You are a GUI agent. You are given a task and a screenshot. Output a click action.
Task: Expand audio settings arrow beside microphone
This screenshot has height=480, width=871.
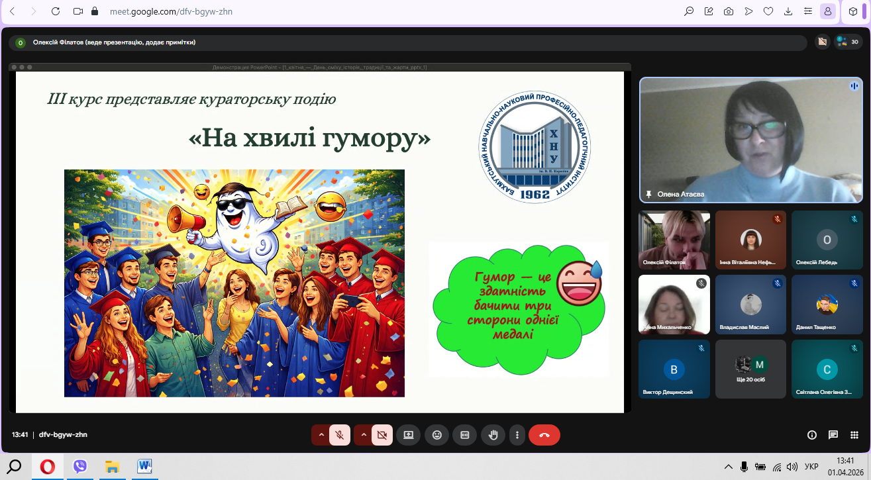point(321,435)
